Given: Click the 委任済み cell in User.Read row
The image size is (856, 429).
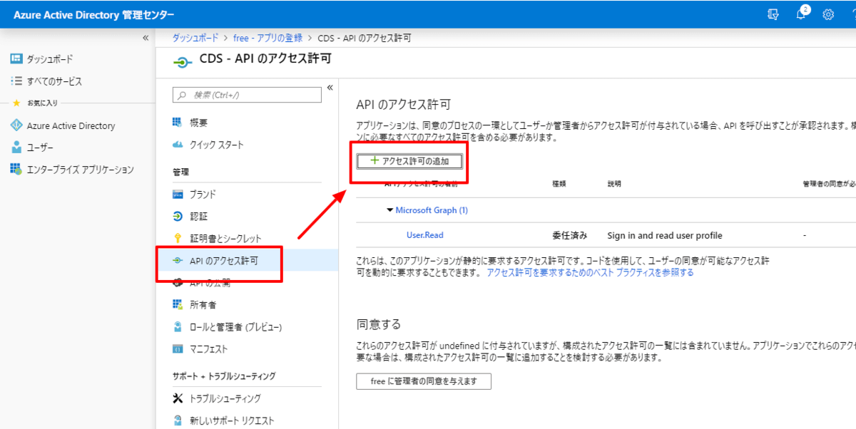Looking at the screenshot, I should click(569, 235).
